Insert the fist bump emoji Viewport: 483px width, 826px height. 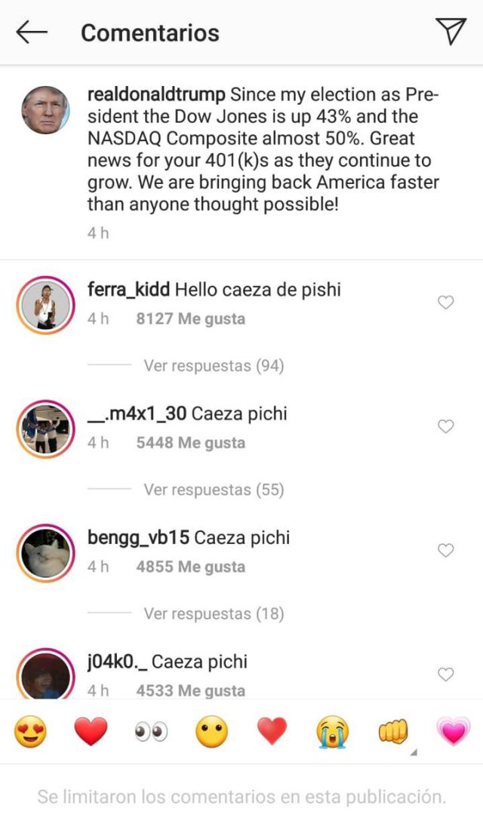[x=392, y=731]
